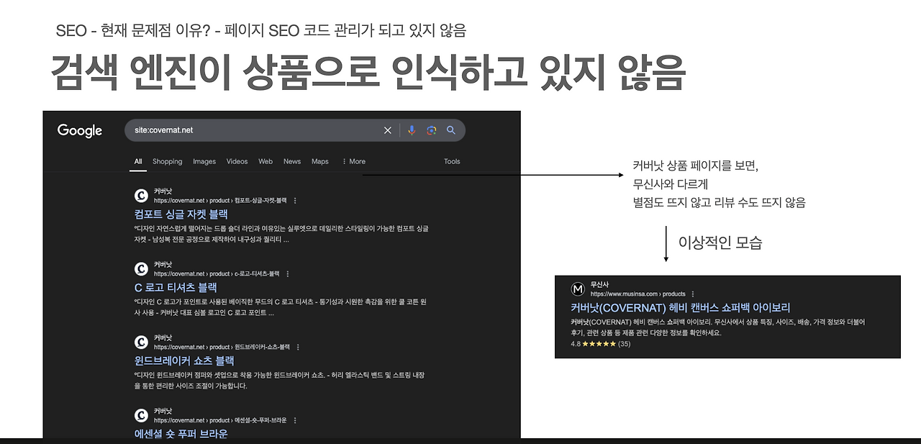Switch to the Images tab
Image resolution: width=921 pixels, height=444 pixels.
(x=204, y=161)
